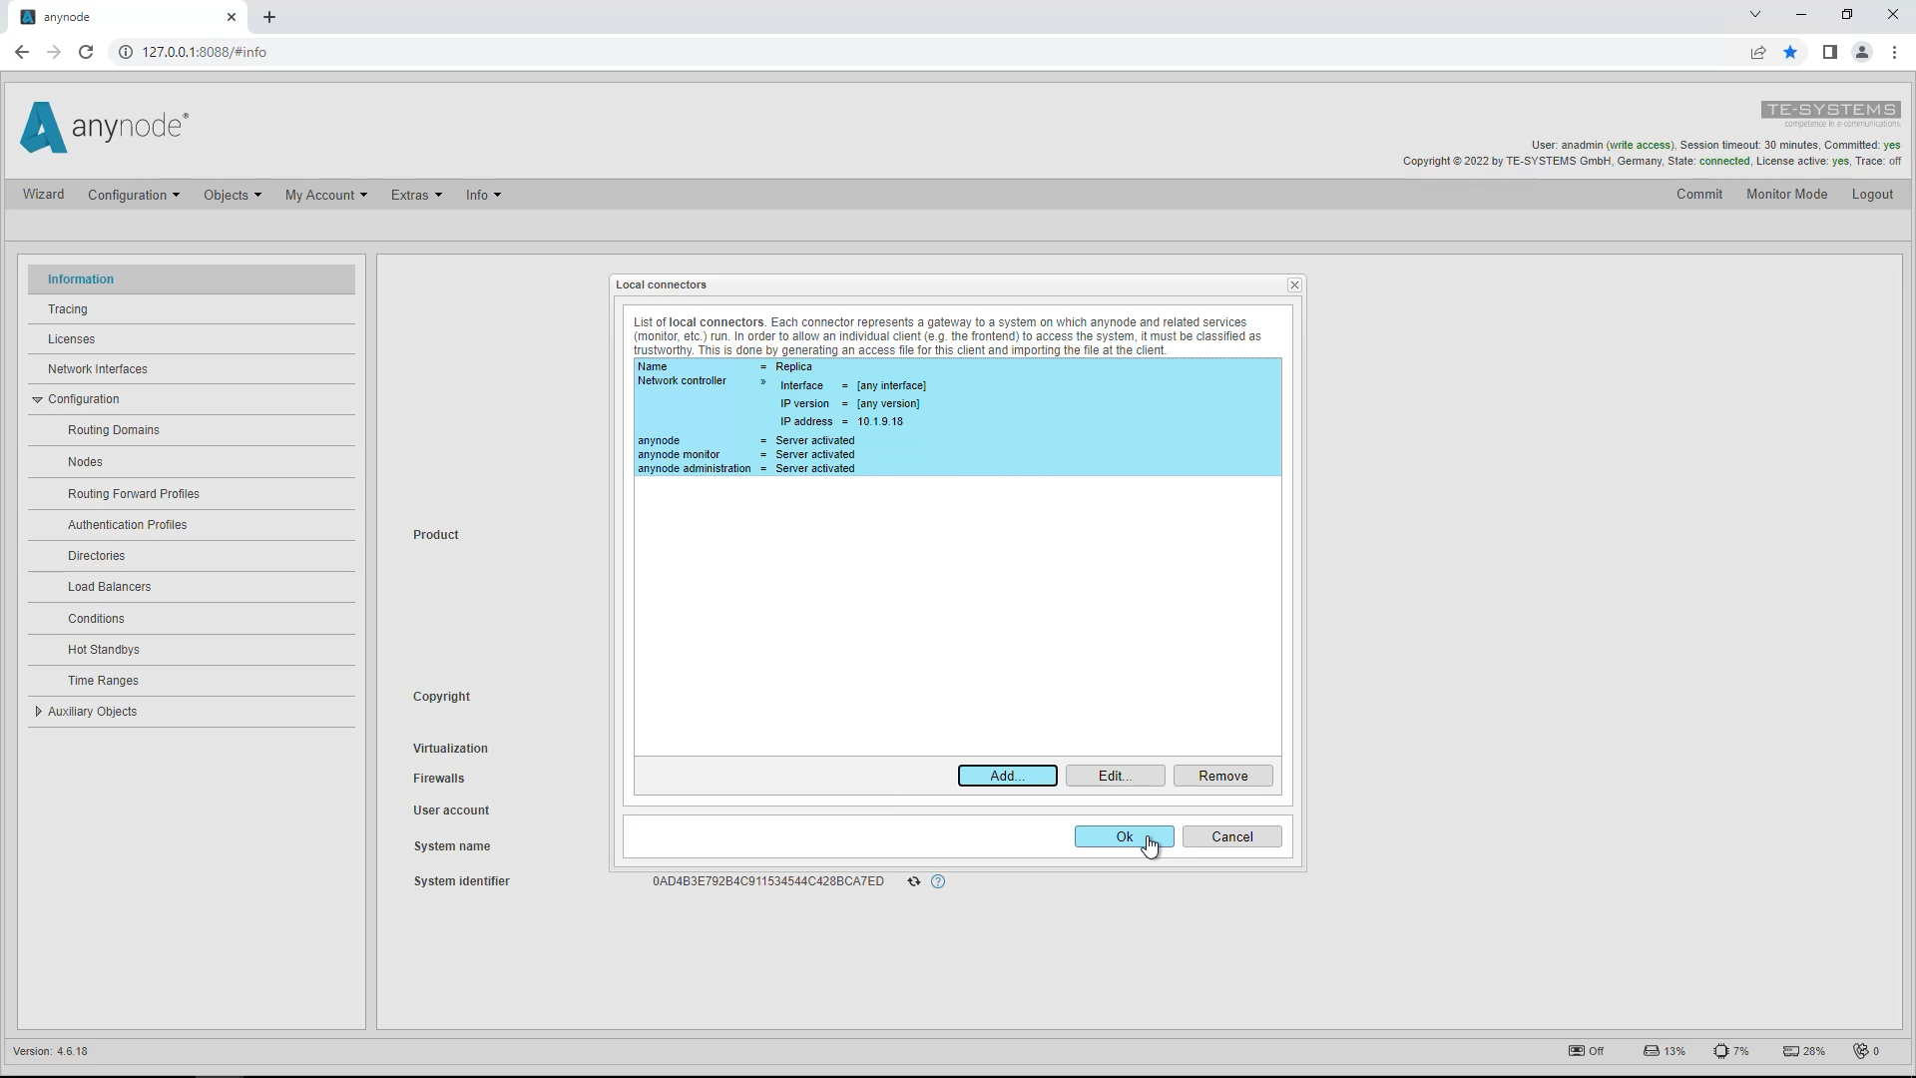
Task: Open the My Account dropdown menu
Action: (326, 195)
